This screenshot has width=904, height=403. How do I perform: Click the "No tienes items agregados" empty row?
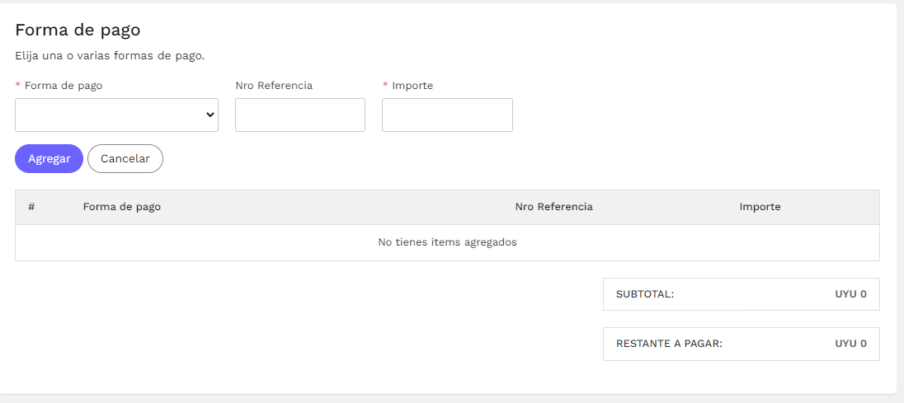tap(447, 242)
